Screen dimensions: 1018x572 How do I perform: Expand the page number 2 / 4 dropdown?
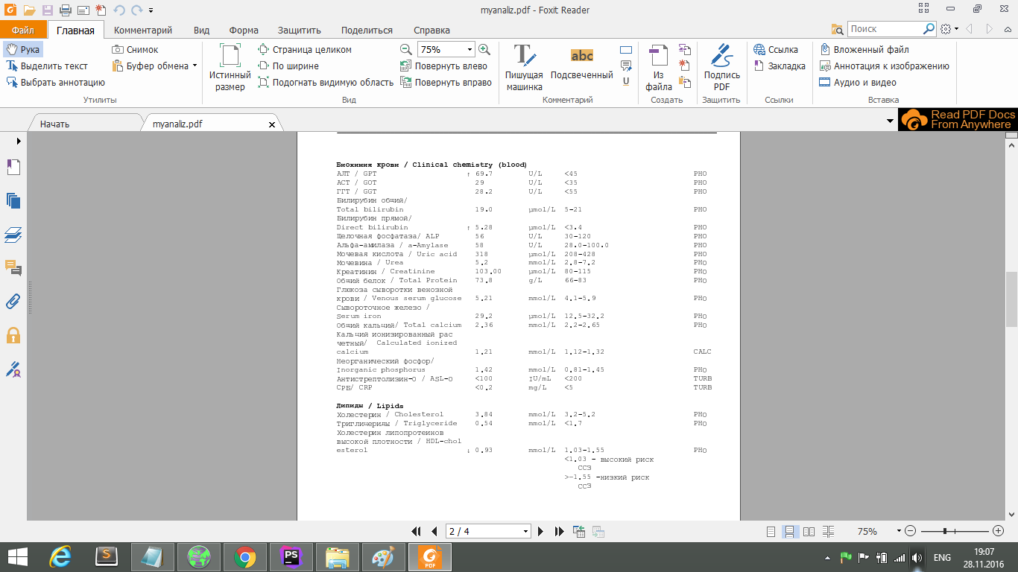coord(525,532)
